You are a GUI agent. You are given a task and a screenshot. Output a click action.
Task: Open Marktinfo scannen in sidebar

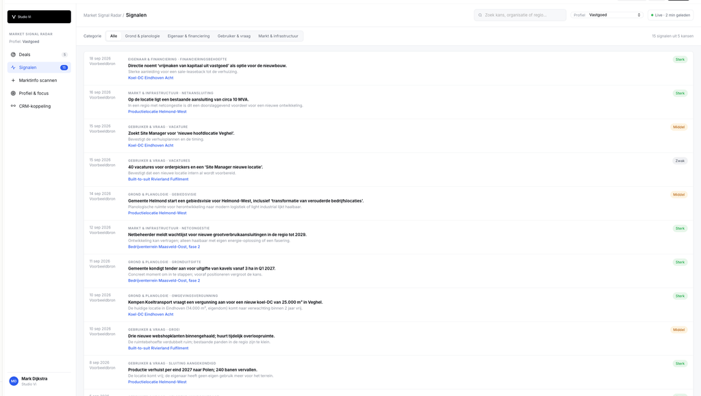point(39,80)
